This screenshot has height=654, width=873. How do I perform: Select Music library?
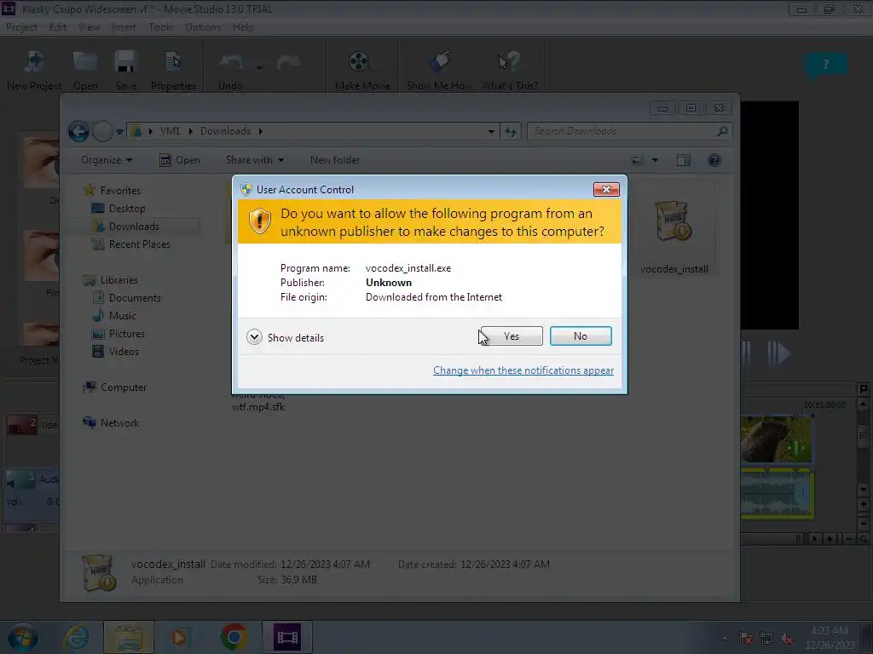pos(115,316)
